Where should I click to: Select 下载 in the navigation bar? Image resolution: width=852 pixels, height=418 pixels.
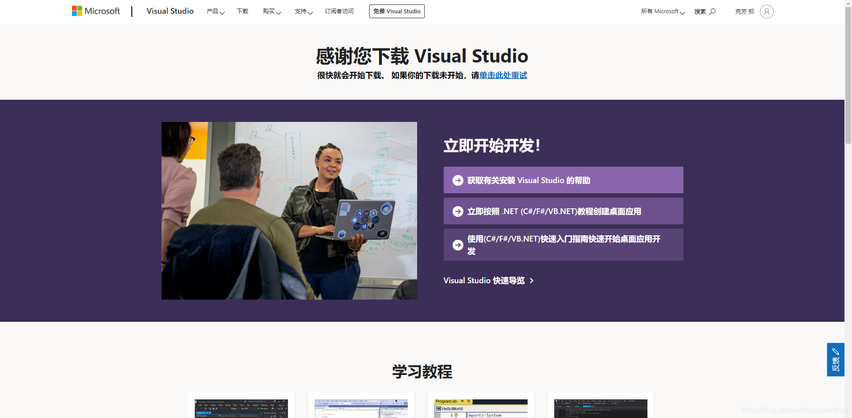coord(242,11)
